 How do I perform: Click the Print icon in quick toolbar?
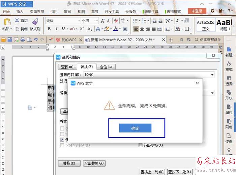[23, 40]
